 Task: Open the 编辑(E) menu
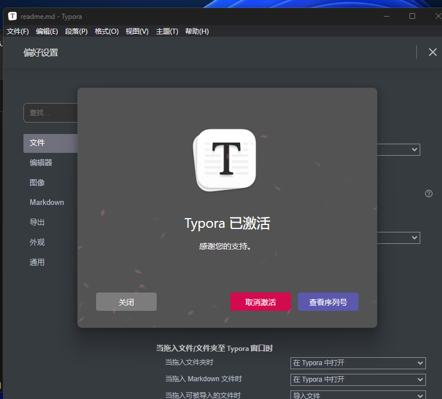[47, 31]
